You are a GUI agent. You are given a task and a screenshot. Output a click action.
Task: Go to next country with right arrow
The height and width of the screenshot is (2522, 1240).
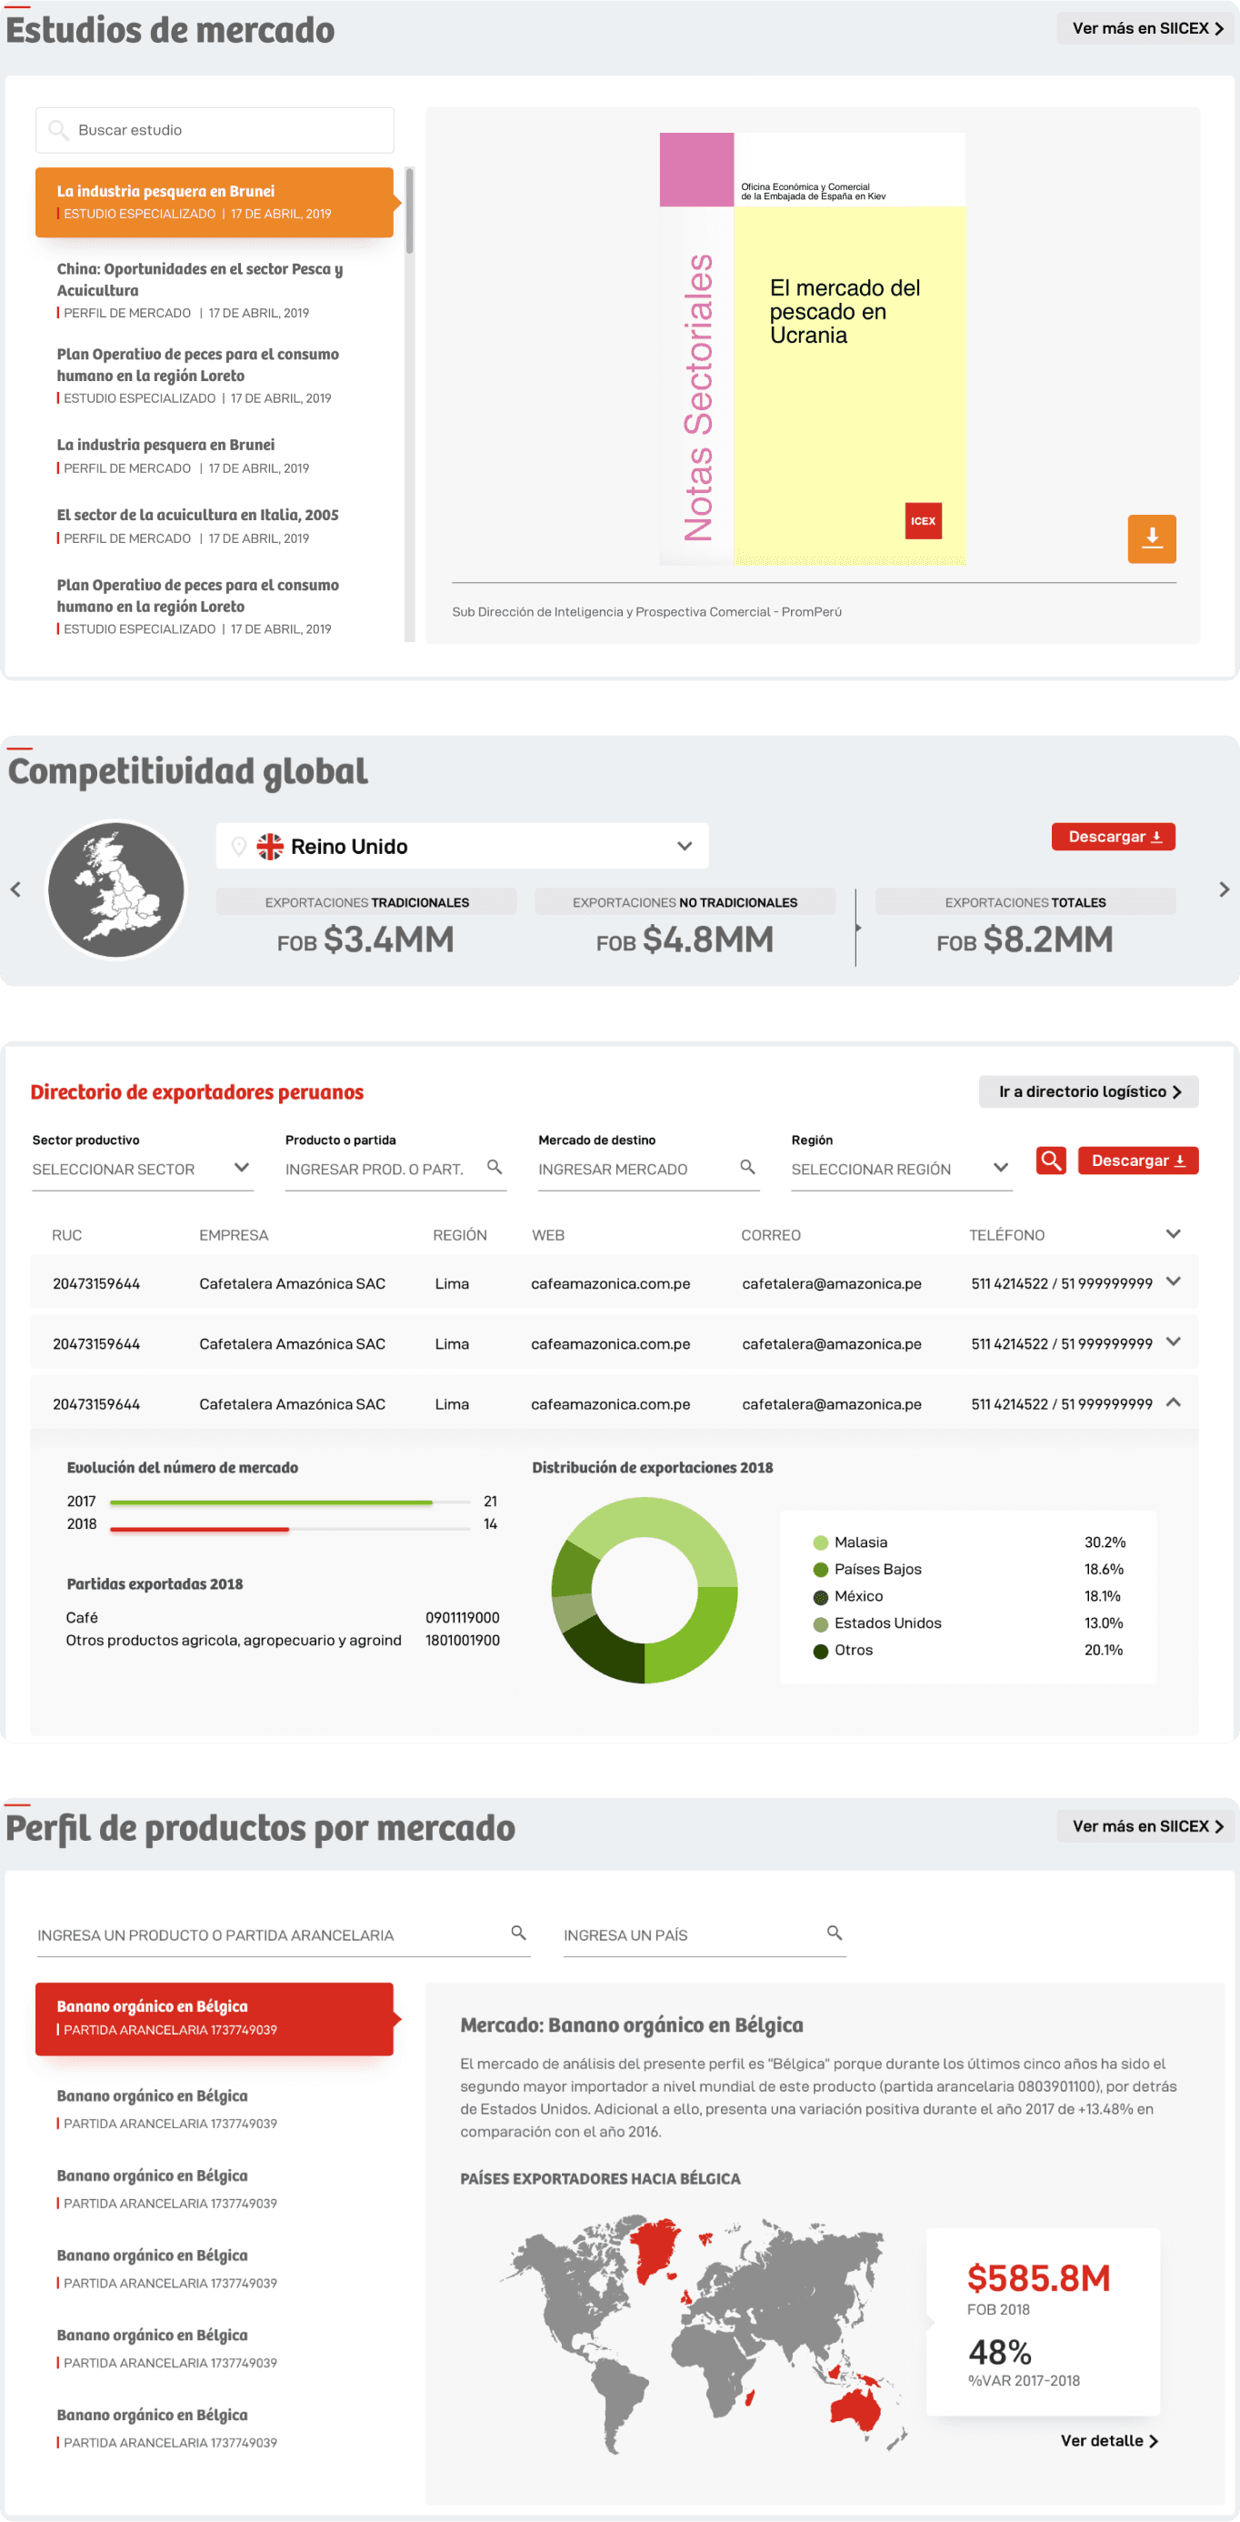(x=1224, y=889)
